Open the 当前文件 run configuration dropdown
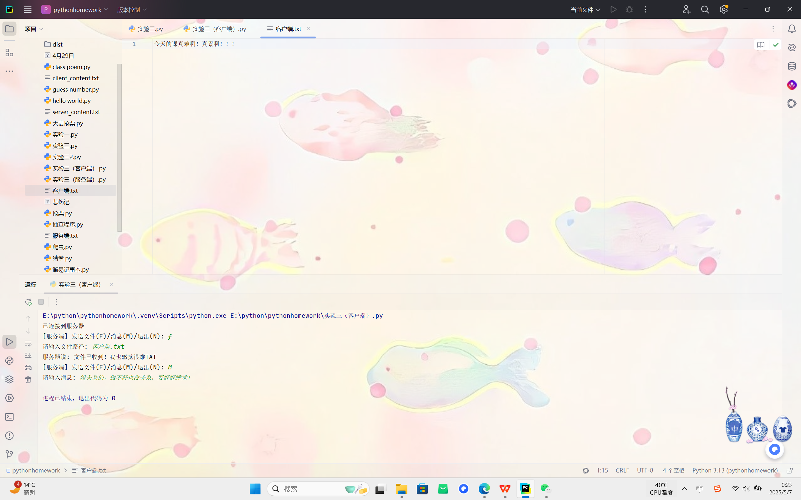 point(585,10)
